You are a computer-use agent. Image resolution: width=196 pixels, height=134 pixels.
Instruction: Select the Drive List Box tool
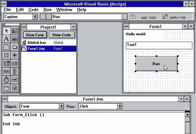[x=15, y=80]
